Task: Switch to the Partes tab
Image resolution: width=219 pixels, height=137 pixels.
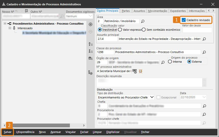Action: pyautogui.click(x=126, y=11)
